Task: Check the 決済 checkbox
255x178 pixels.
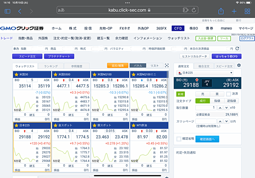Action: pyautogui.click(x=228, y=94)
